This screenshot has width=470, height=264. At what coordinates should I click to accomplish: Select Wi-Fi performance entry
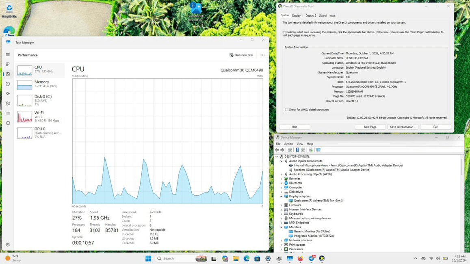coord(40,117)
